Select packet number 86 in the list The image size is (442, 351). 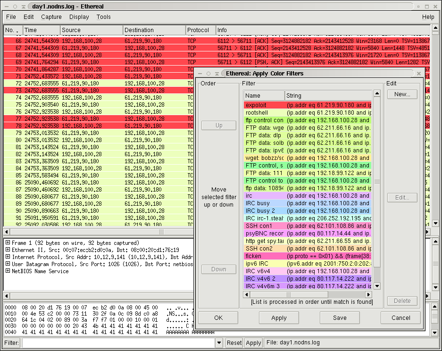tap(99, 183)
